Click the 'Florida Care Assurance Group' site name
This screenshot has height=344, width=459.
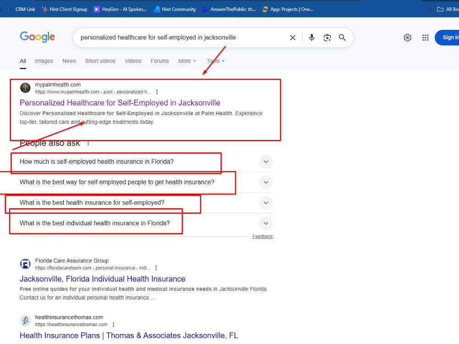click(x=72, y=261)
